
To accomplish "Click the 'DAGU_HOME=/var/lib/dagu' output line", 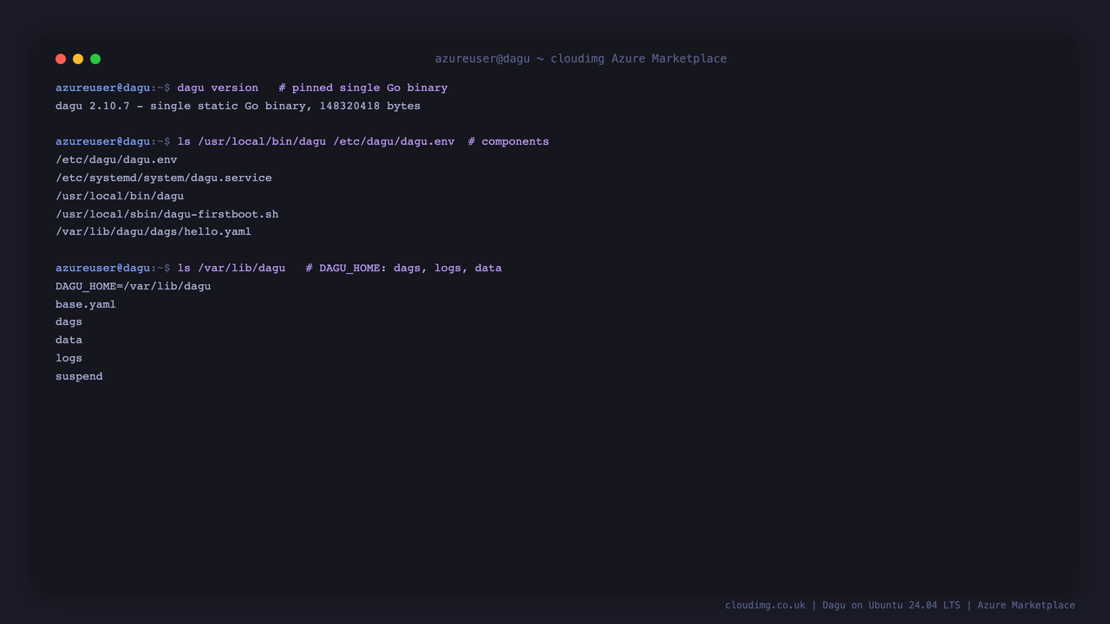I will click(x=134, y=286).
